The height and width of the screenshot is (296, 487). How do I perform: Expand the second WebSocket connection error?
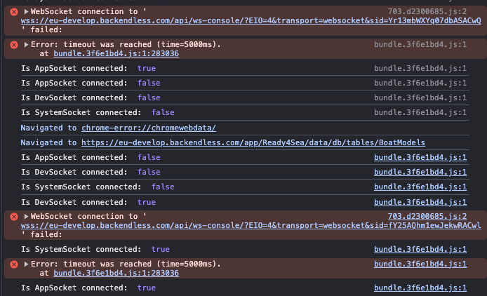tap(27, 217)
